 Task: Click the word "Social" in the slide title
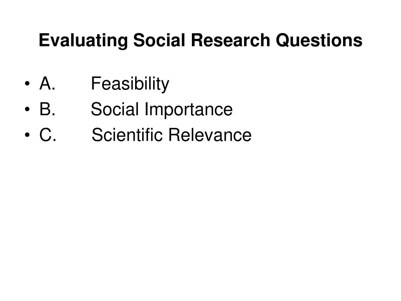(x=159, y=40)
